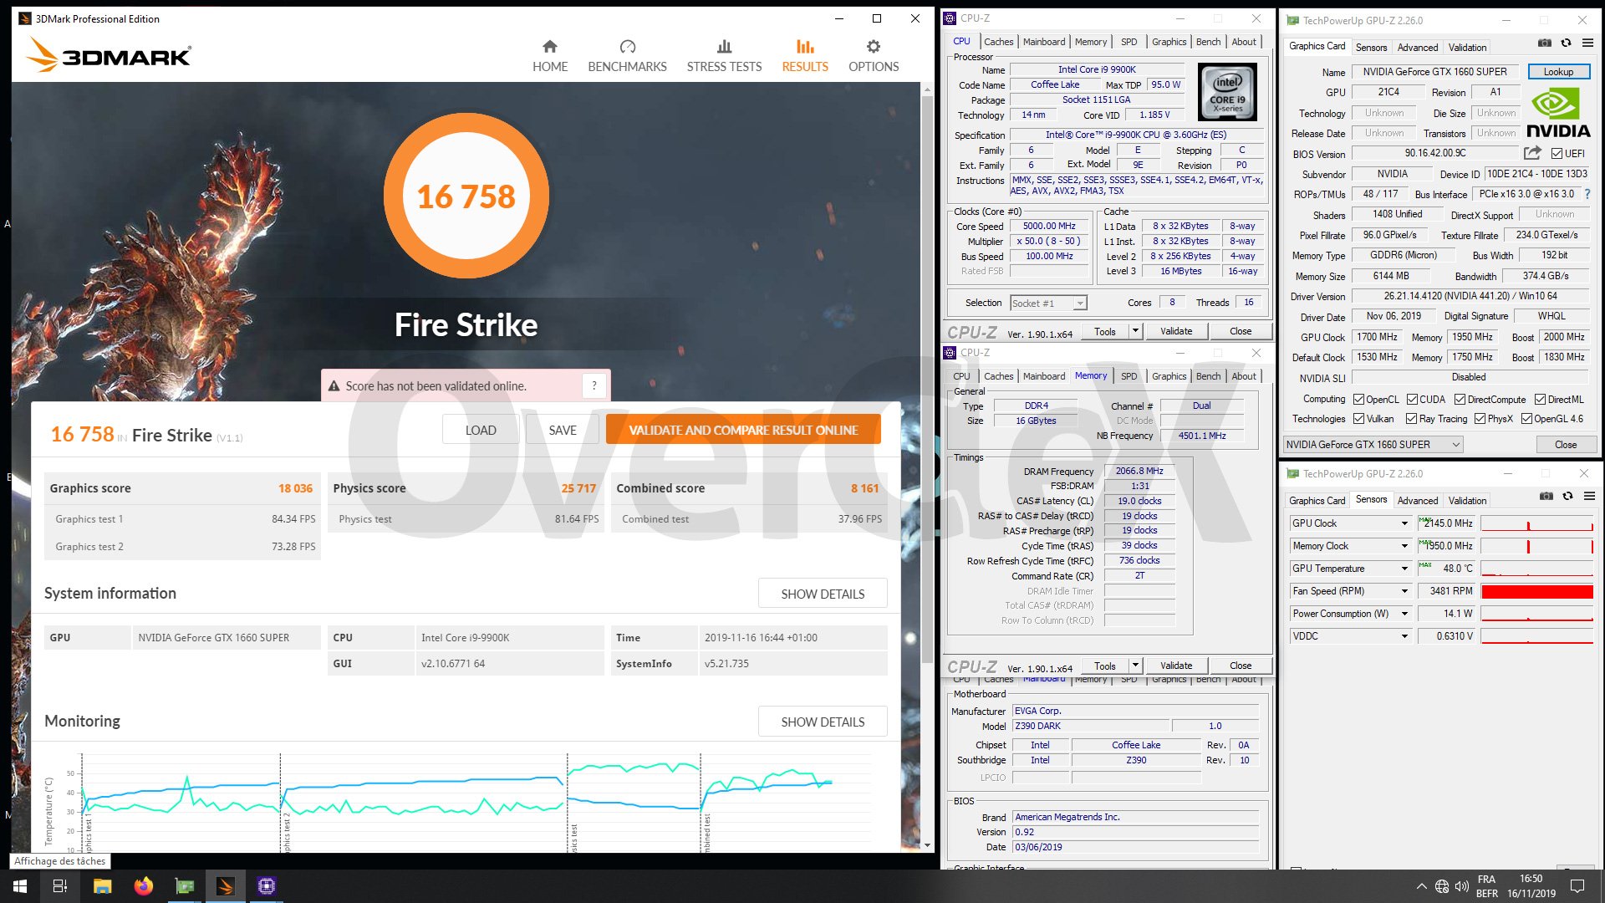Open the RESULTS section in 3DMark

coord(805,56)
